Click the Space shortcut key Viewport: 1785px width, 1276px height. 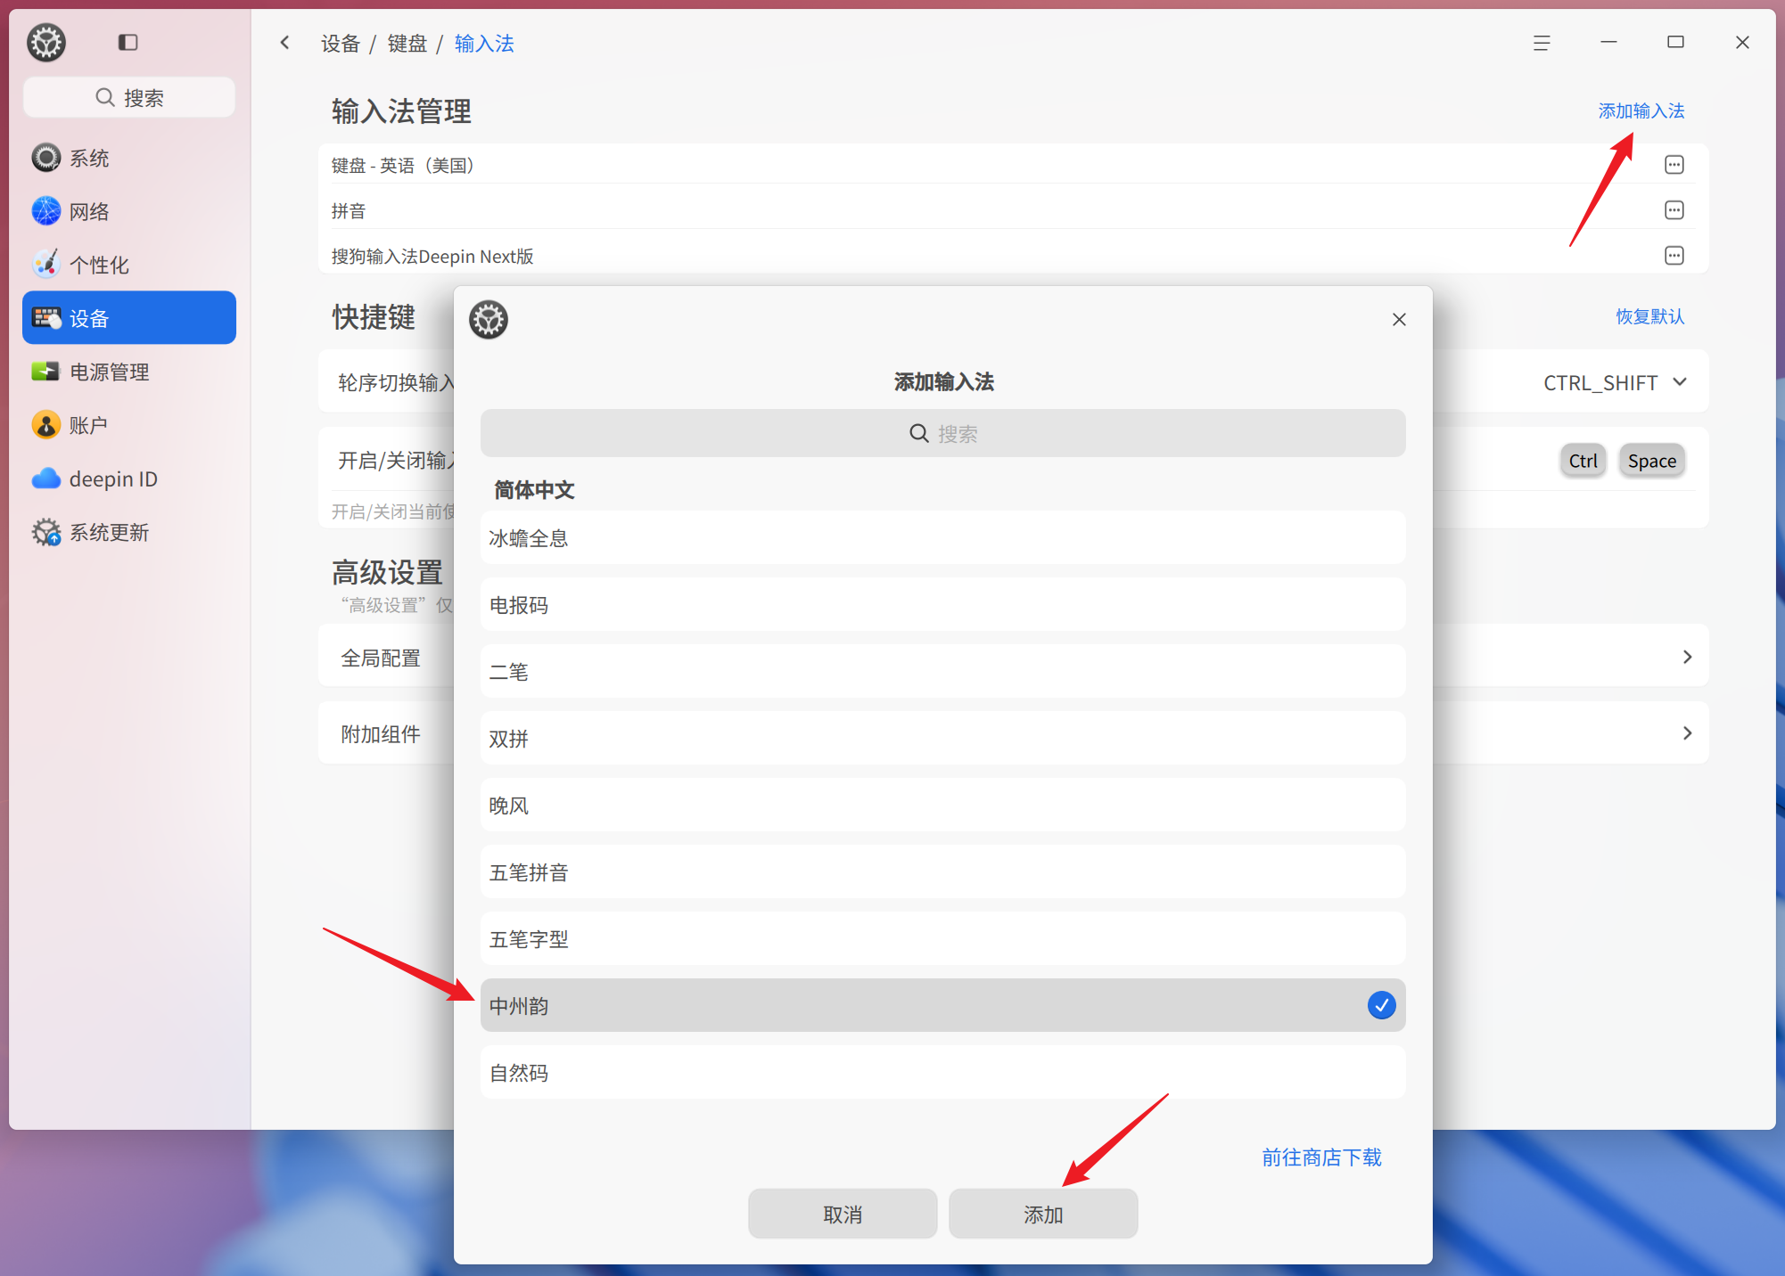coord(1651,461)
